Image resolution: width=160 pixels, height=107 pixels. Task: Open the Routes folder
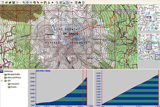coord(14,87)
